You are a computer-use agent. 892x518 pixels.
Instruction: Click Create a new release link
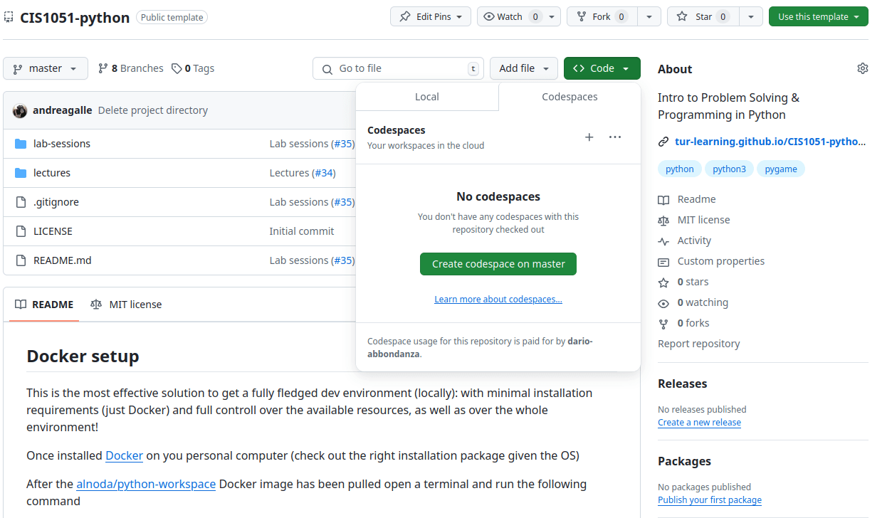699,423
